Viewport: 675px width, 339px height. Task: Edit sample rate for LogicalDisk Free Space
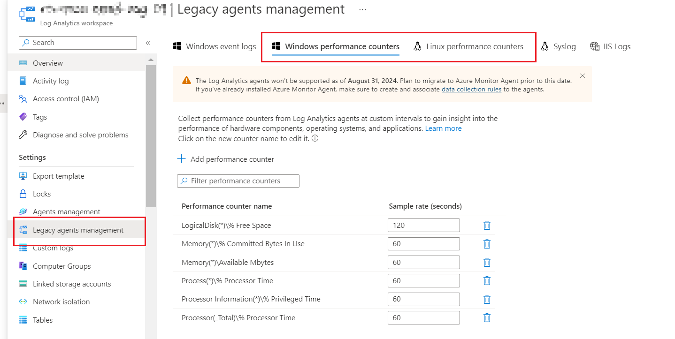[424, 226]
